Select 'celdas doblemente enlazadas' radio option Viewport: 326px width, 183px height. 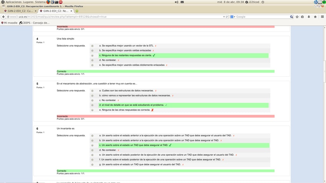pyautogui.click(x=92, y=65)
